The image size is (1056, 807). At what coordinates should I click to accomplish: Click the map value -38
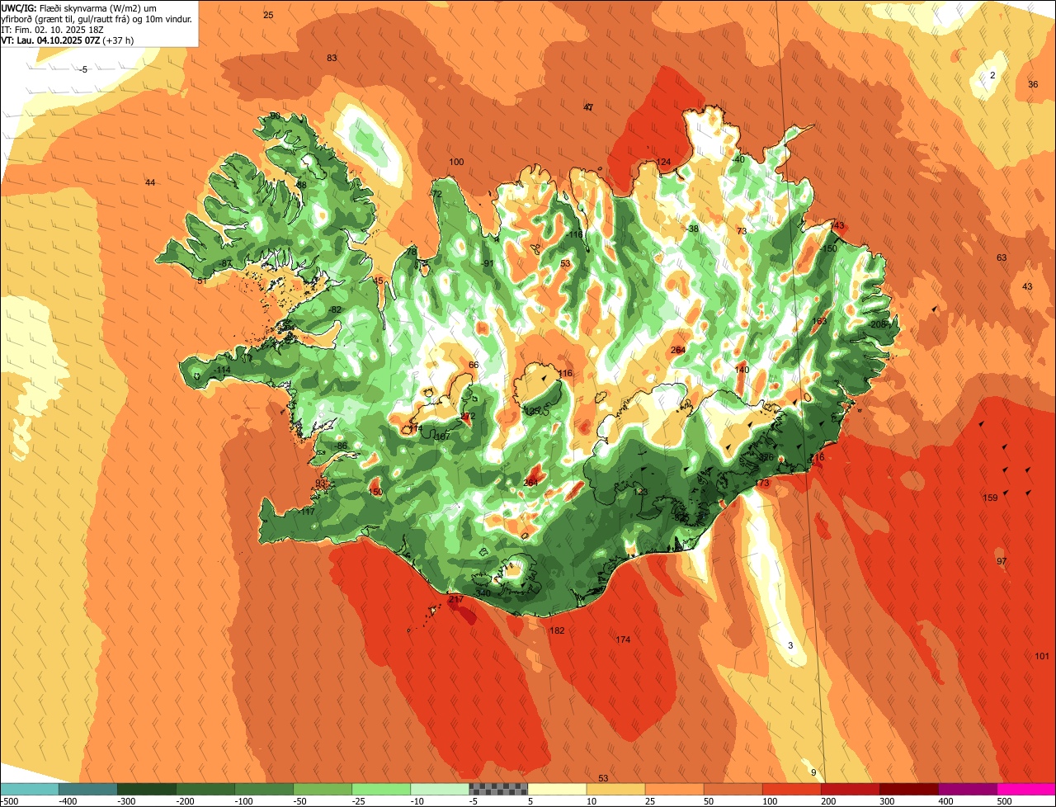(x=692, y=229)
